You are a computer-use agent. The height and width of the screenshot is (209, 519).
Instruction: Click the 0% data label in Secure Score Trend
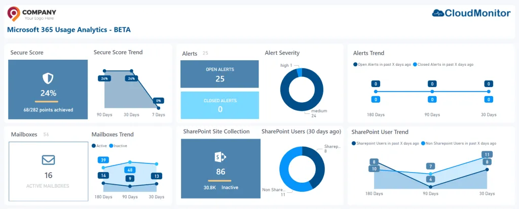click(158, 101)
